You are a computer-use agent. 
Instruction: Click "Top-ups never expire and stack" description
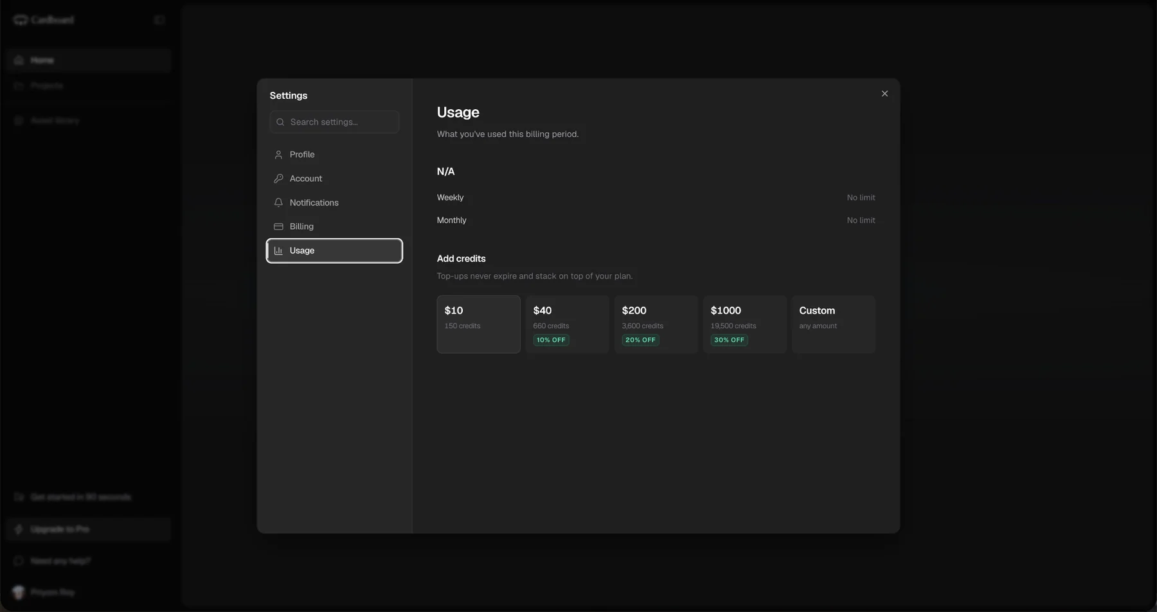(x=535, y=276)
